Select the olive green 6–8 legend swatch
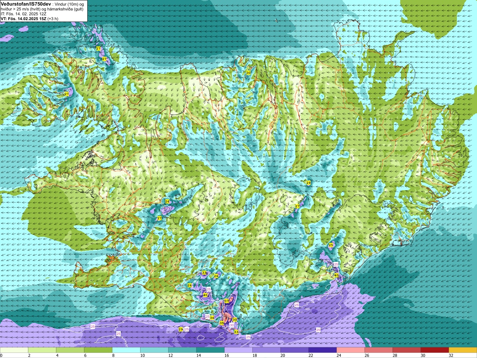 tap(98, 350)
